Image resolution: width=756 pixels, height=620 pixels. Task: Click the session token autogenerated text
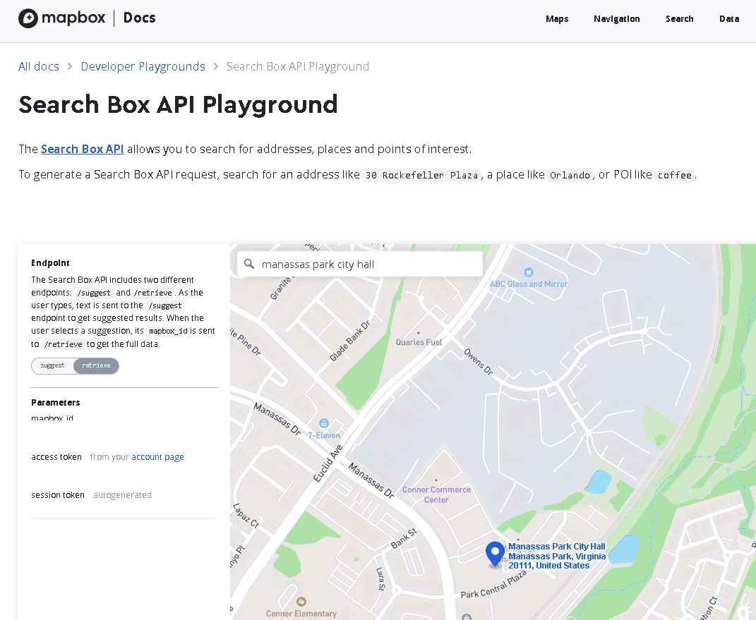(x=122, y=494)
